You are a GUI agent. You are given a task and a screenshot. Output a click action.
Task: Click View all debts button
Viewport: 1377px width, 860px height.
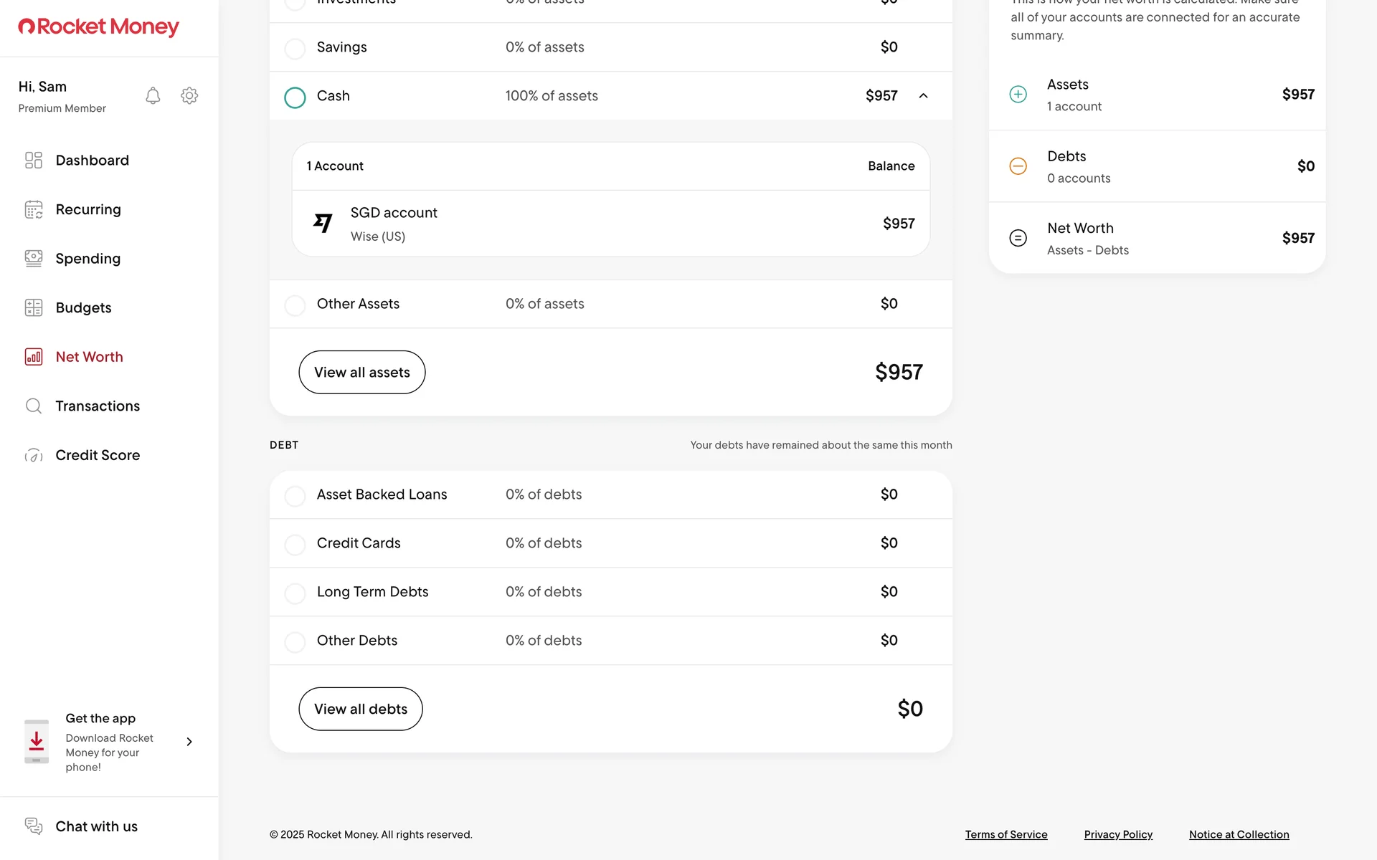(x=360, y=709)
